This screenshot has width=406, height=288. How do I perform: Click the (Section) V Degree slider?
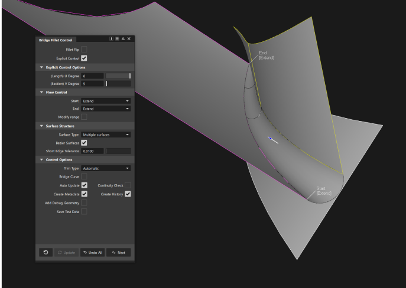click(x=118, y=84)
